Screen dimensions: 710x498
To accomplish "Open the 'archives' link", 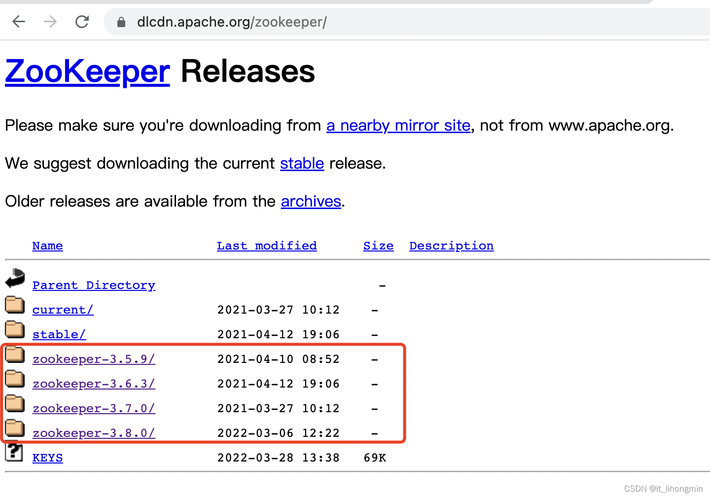I will point(311,202).
